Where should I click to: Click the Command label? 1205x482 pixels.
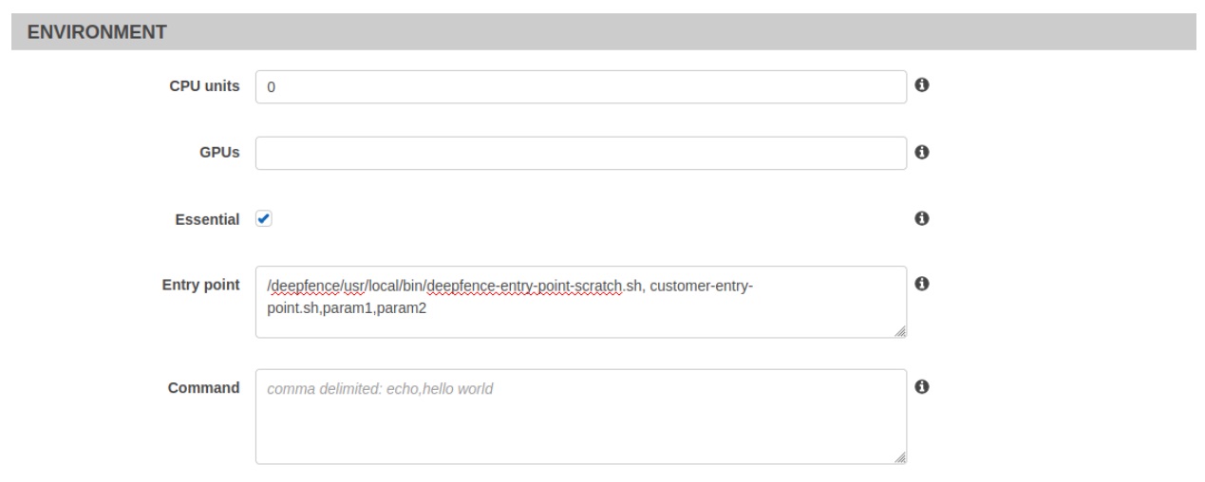(x=204, y=387)
